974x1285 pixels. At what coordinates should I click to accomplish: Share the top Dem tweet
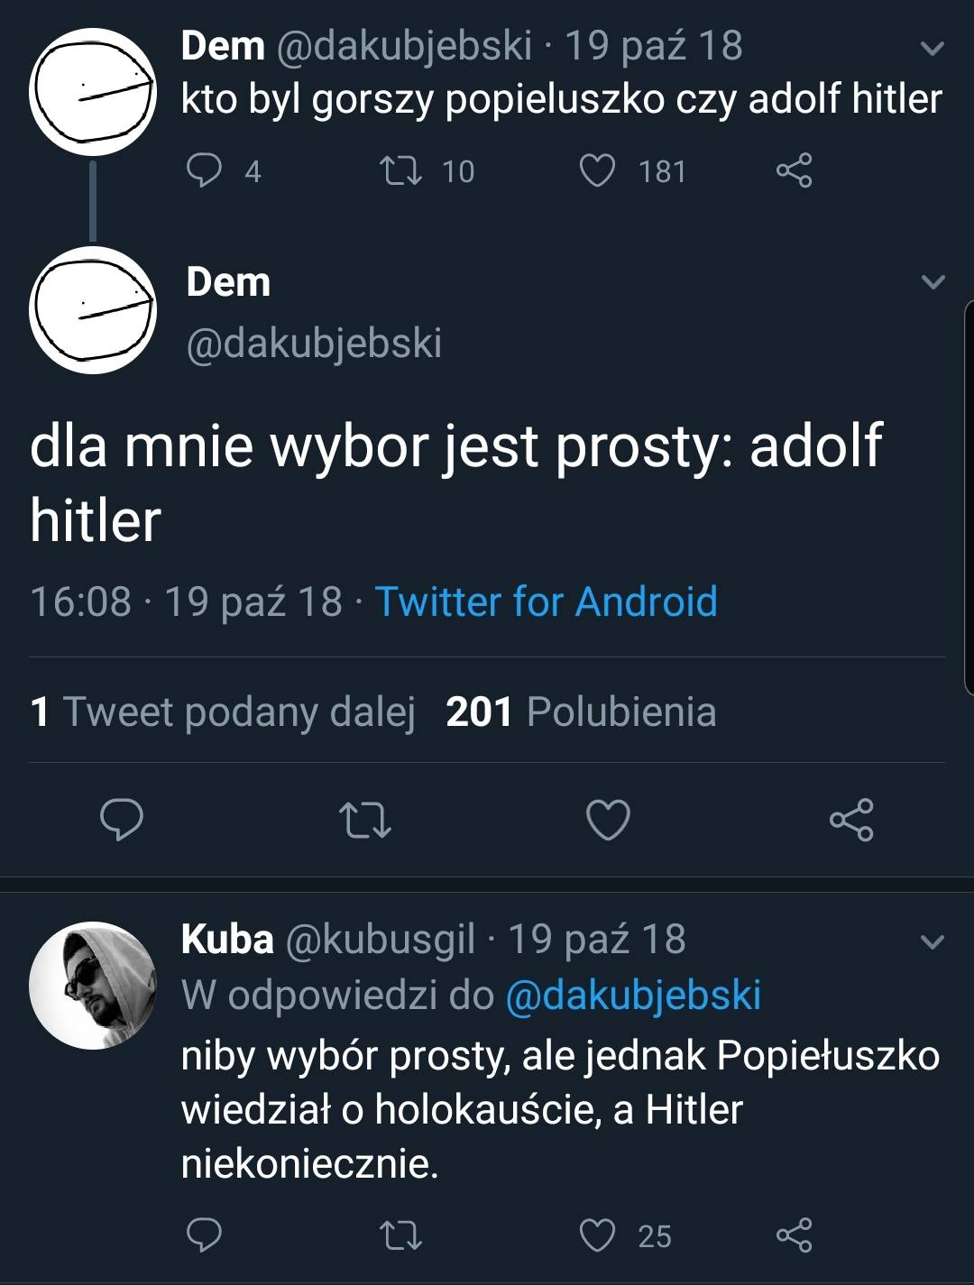pos(794,170)
